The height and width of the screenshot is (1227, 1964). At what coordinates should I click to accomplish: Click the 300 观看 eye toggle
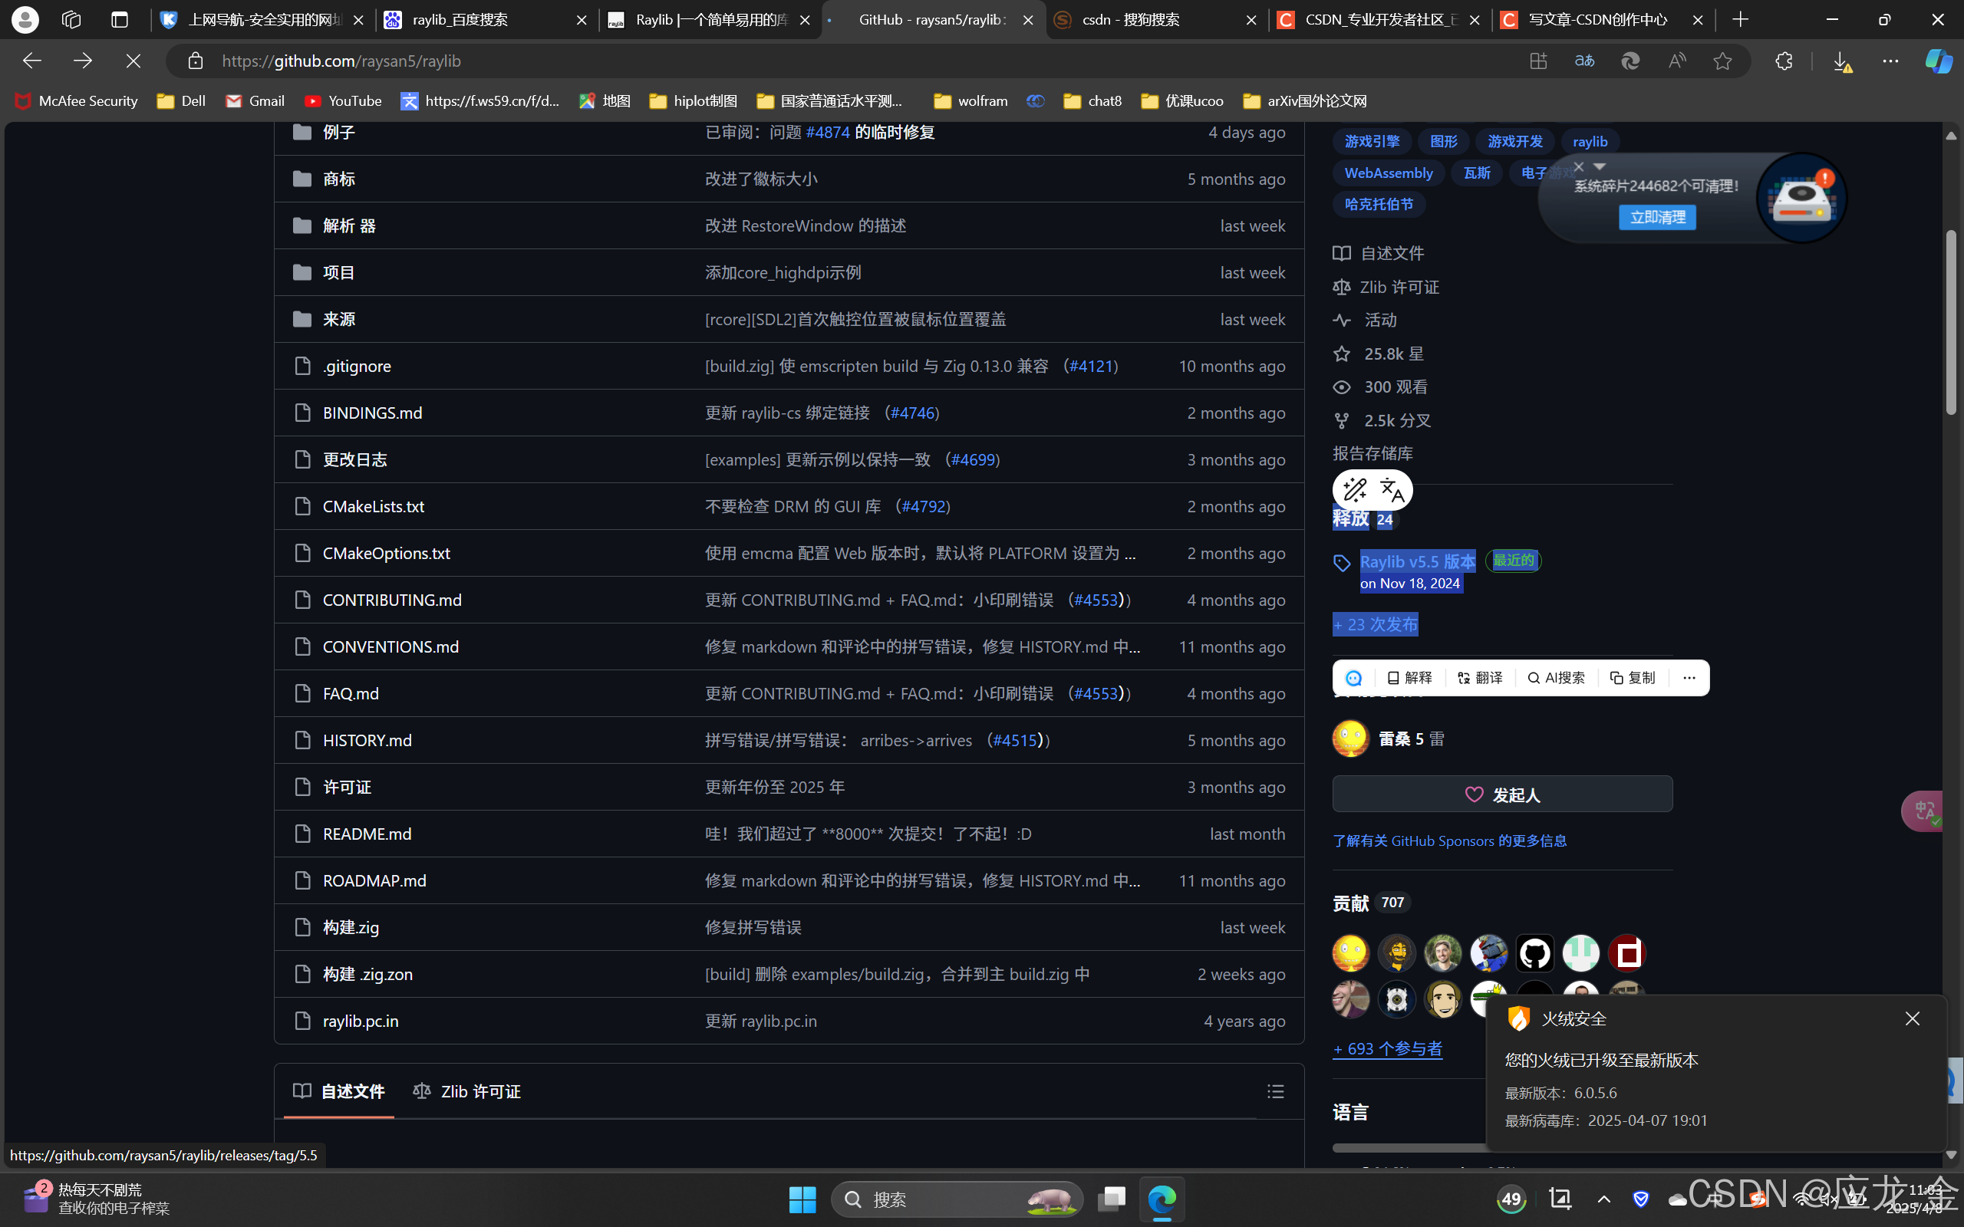click(1342, 387)
